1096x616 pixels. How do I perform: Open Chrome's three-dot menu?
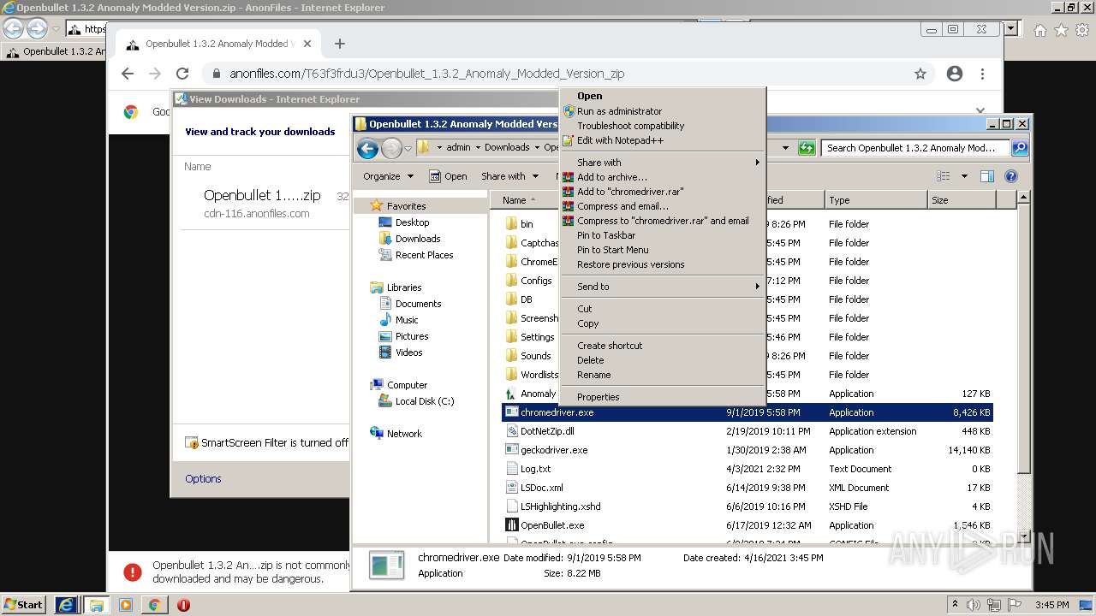pyautogui.click(x=982, y=74)
